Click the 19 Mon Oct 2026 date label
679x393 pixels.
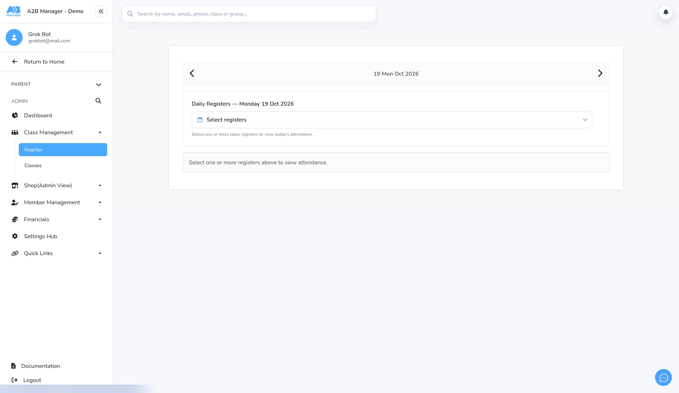click(x=396, y=74)
